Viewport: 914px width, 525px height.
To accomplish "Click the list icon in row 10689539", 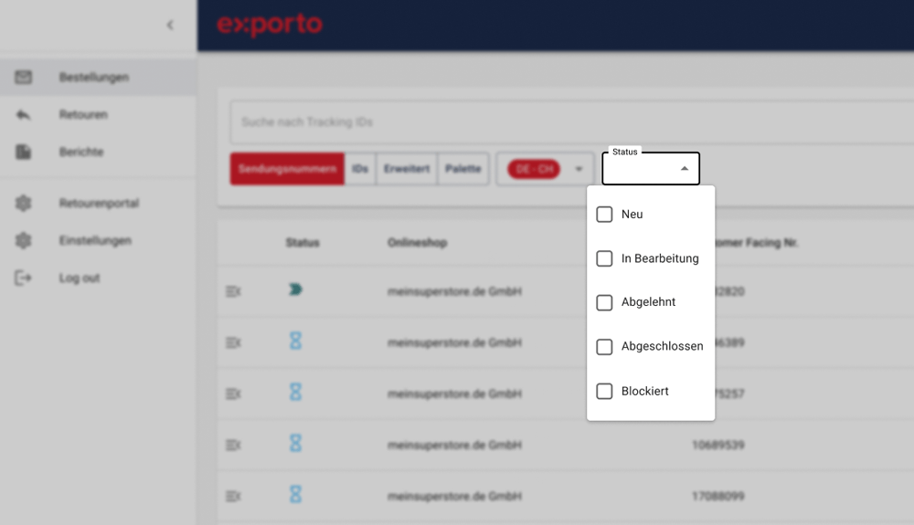I will click(233, 446).
